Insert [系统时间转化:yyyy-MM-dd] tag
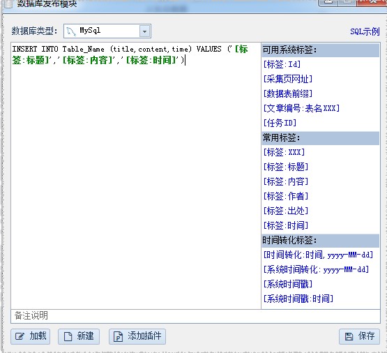 coord(316,269)
